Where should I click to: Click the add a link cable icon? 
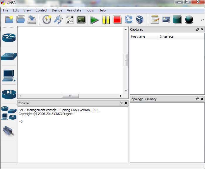pos(8,131)
